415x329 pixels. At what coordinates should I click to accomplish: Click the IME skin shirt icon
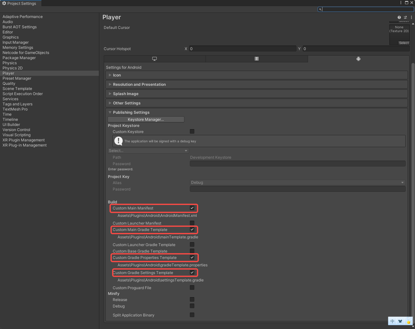[400, 321]
